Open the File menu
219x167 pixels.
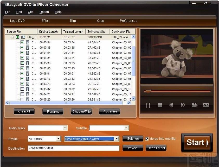8,12
